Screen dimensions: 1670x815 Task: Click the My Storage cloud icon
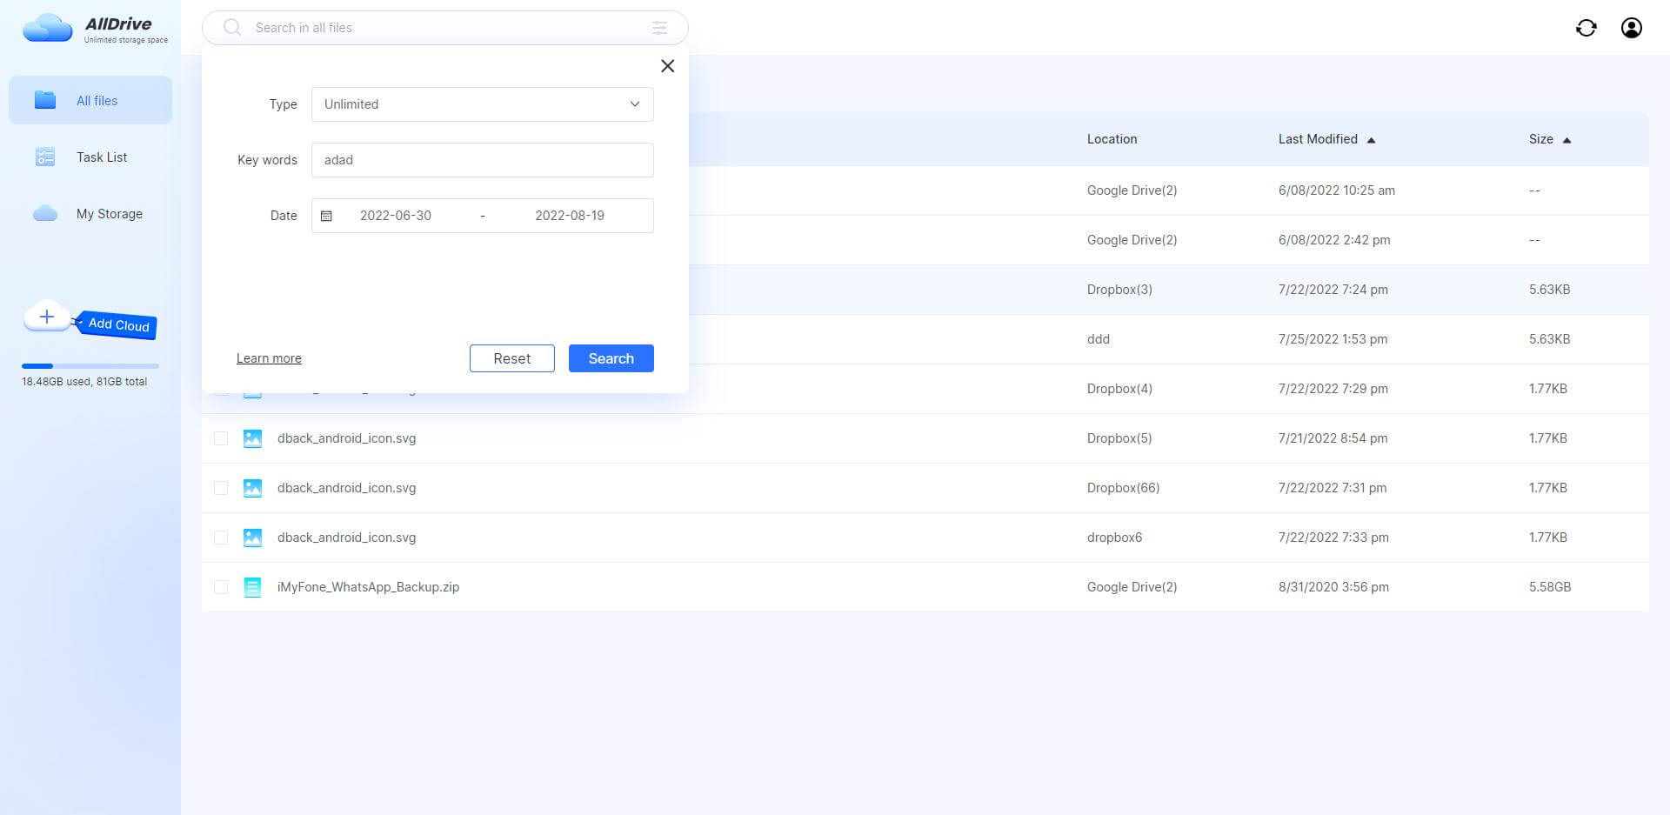click(x=45, y=214)
